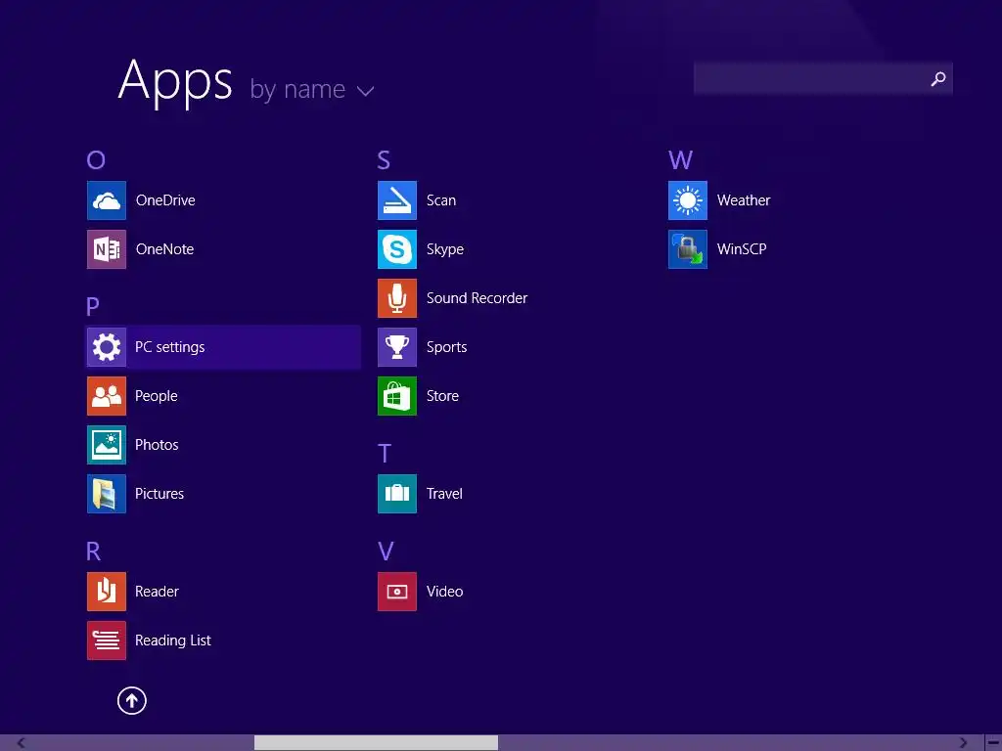The width and height of the screenshot is (1002, 751).
Task: Click the 'Pictures' label text
Action: pos(159,494)
